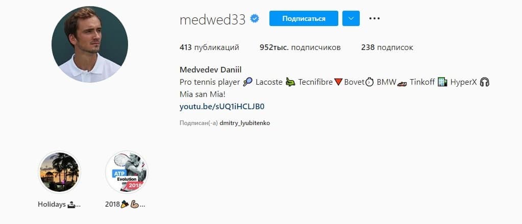Click the race car emoji after BMW
This screenshot has width=522, height=224.
pos(402,83)
